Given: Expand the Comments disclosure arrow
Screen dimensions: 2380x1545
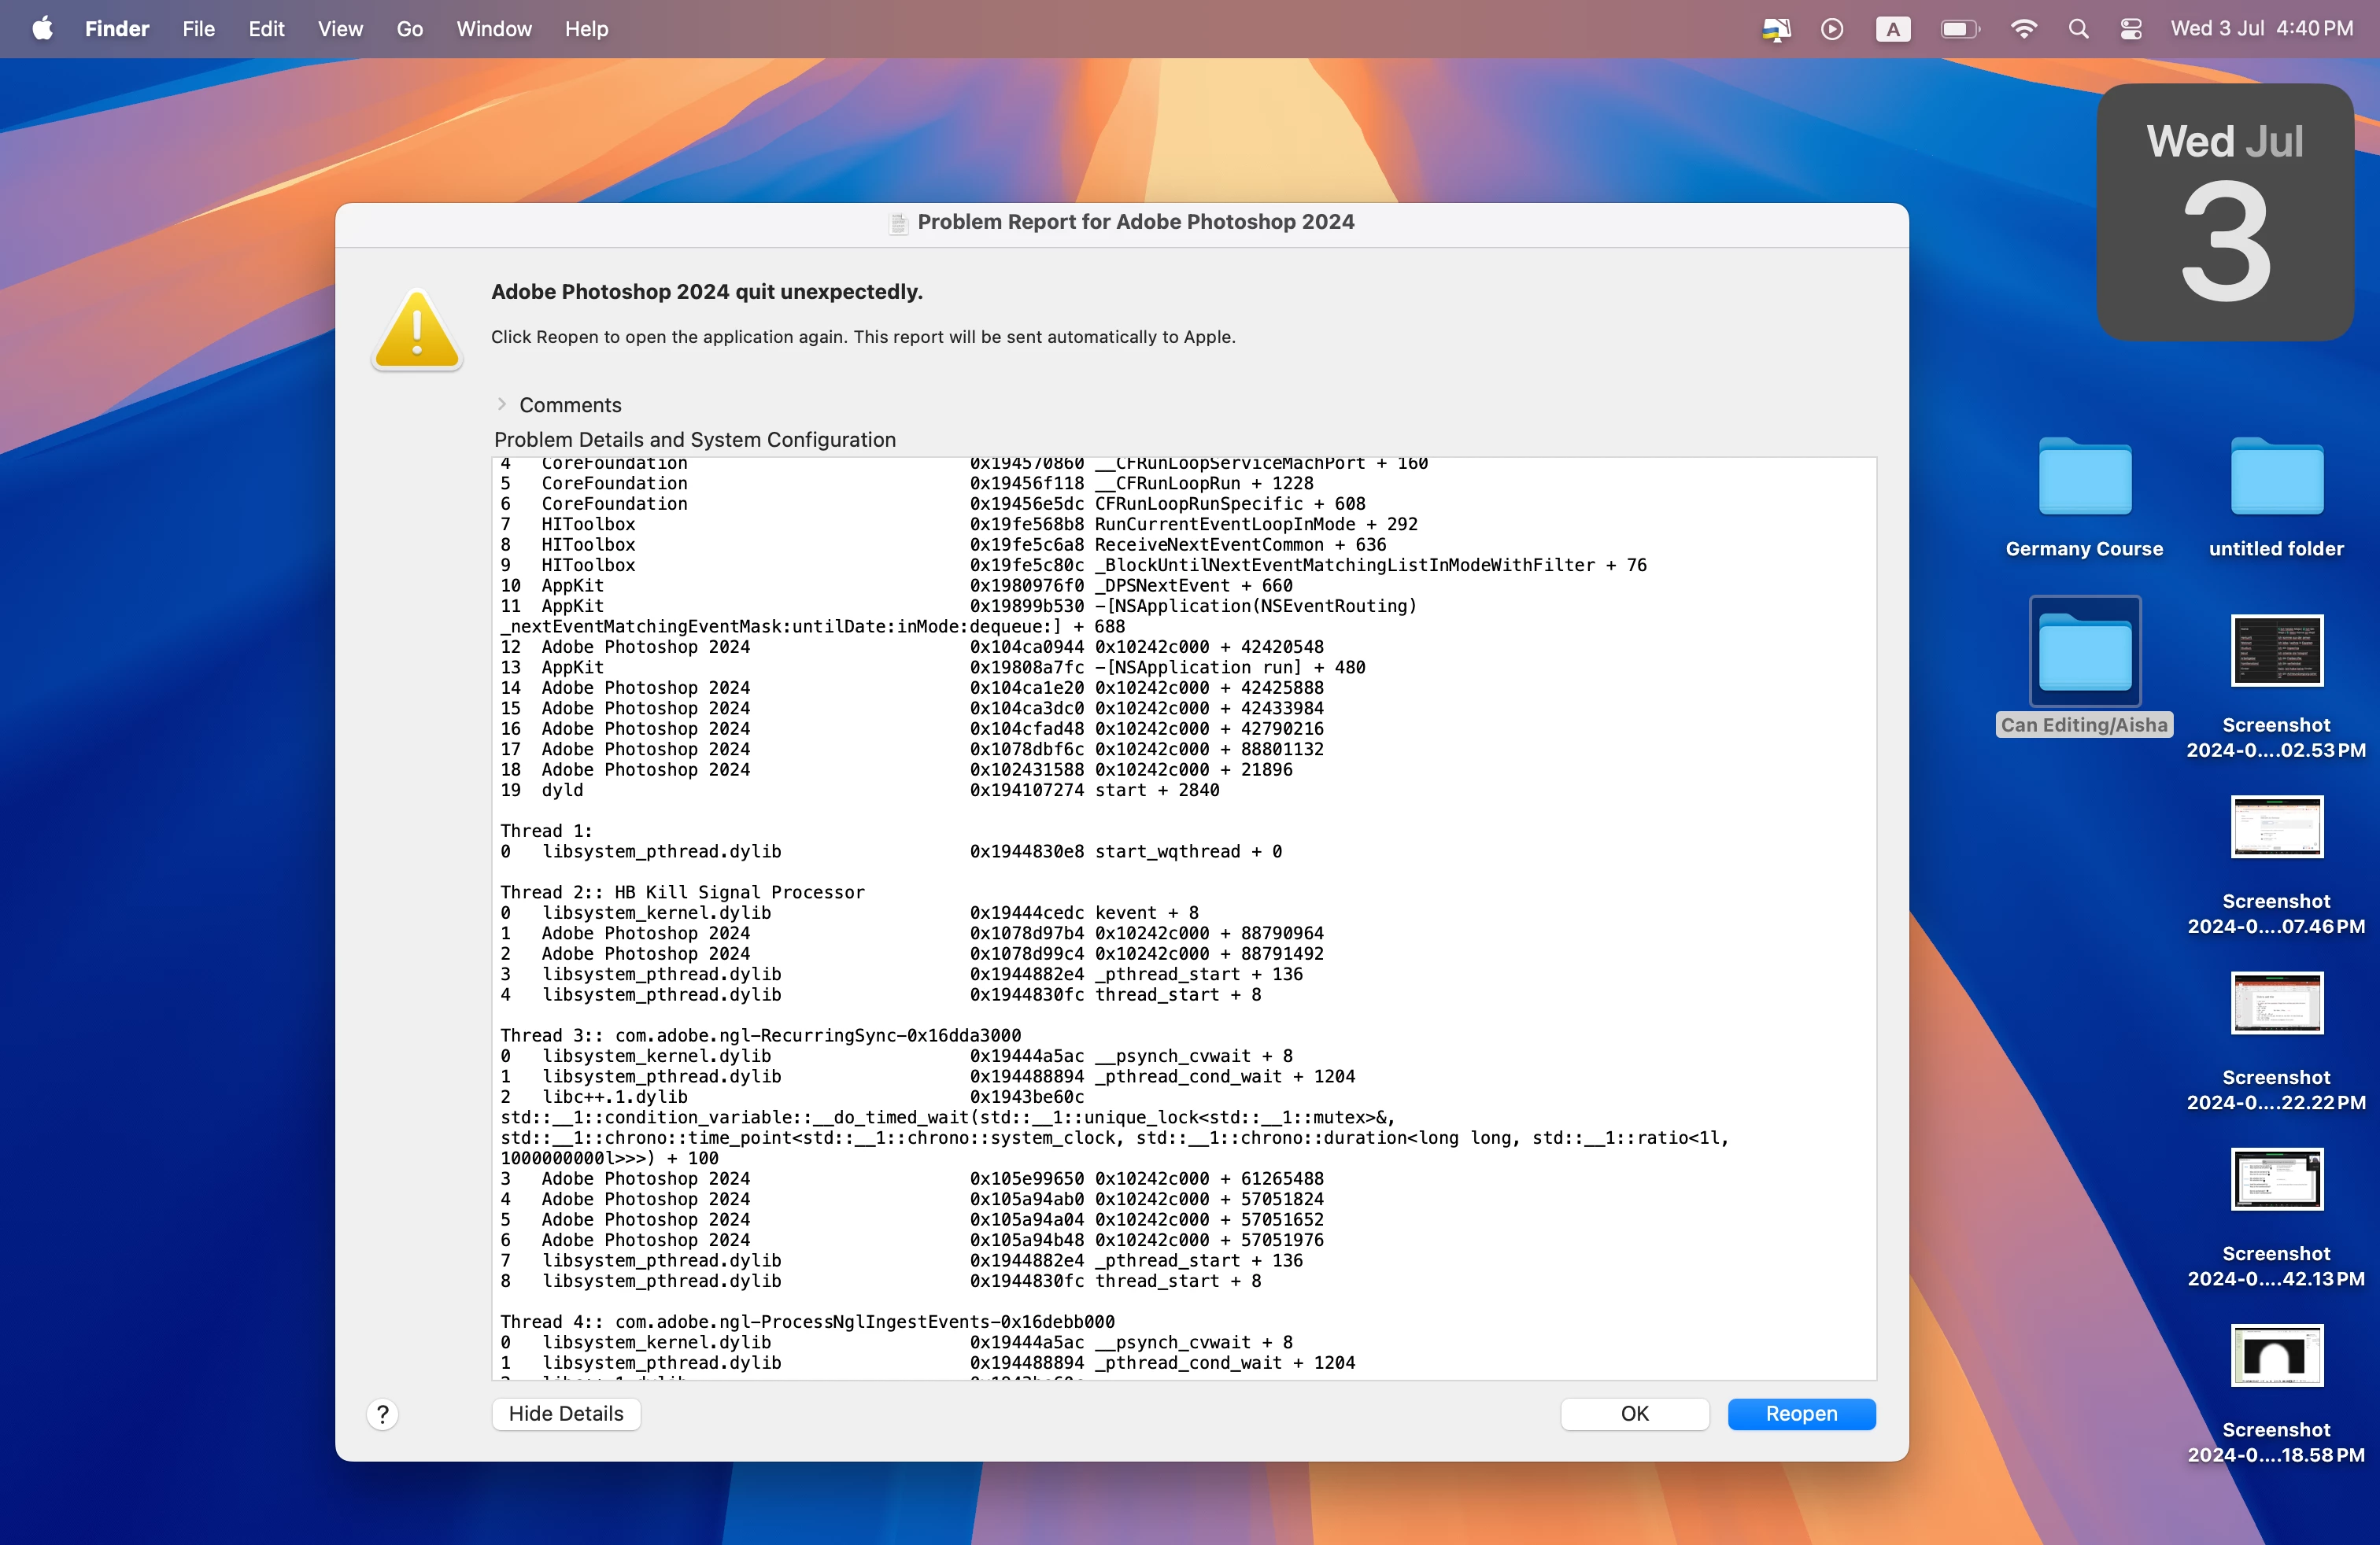Looking at the screenshot, I should [x=502, y=404].
